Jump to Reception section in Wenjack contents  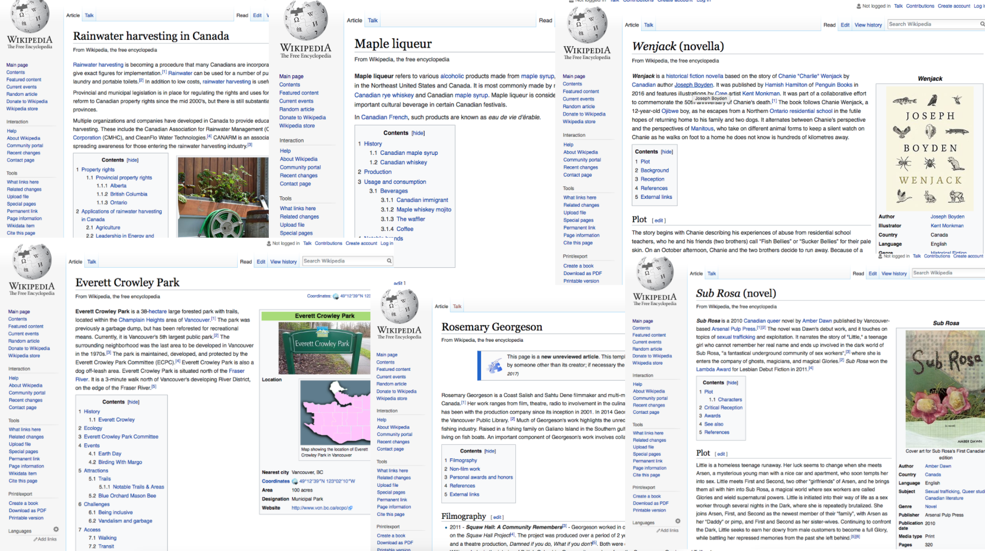[652, 179]
